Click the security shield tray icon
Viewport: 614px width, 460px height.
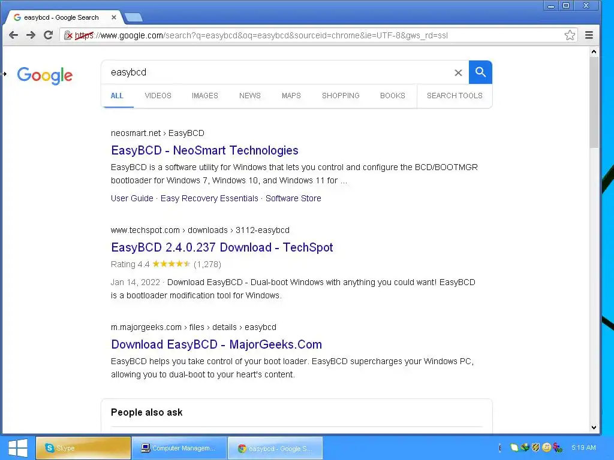coord(535,447)
